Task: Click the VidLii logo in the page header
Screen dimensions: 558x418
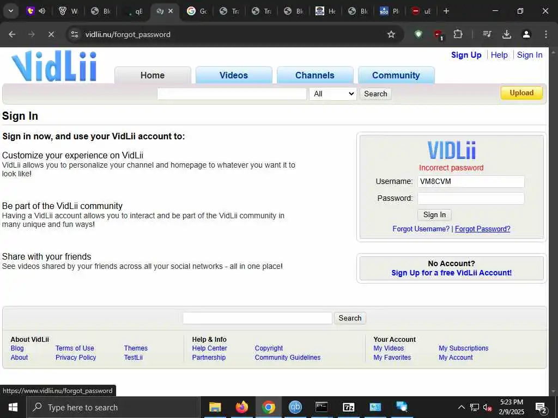Action: [x=54, y=66]
